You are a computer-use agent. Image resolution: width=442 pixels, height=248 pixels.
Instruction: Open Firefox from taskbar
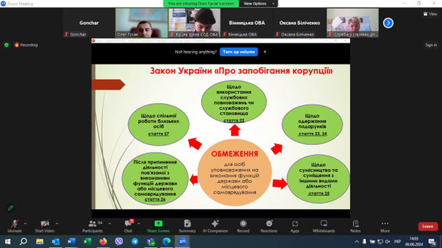tap(103, 242)
